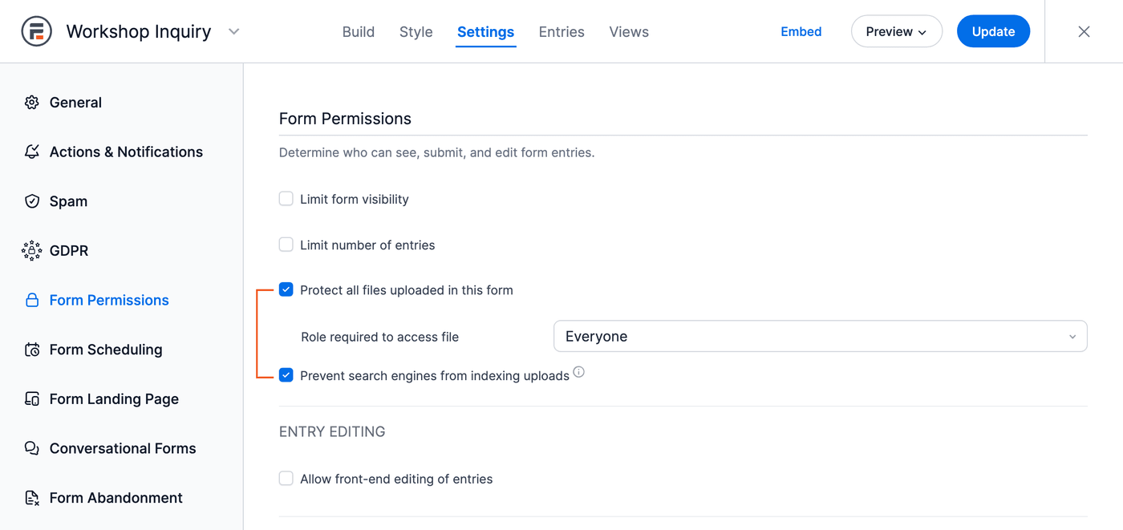Open Conversational Forms settings
The width and height of the screenshot is (1123, 530).
point(123,448)
